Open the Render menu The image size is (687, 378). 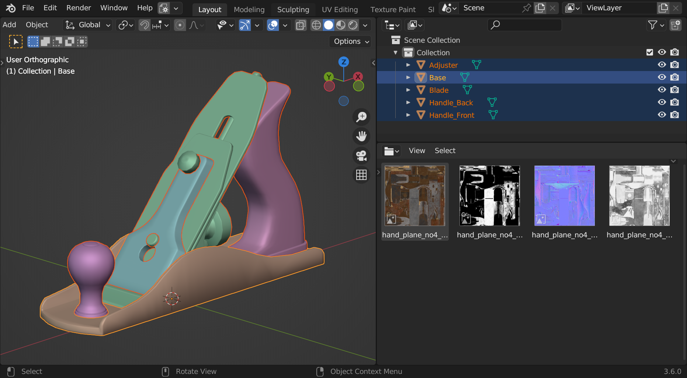click(x=79, y=8)
